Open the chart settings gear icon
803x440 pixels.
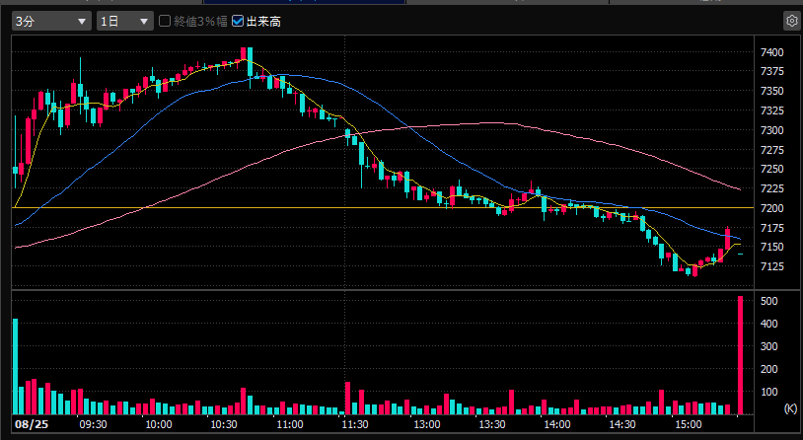[x=792, y=21]
